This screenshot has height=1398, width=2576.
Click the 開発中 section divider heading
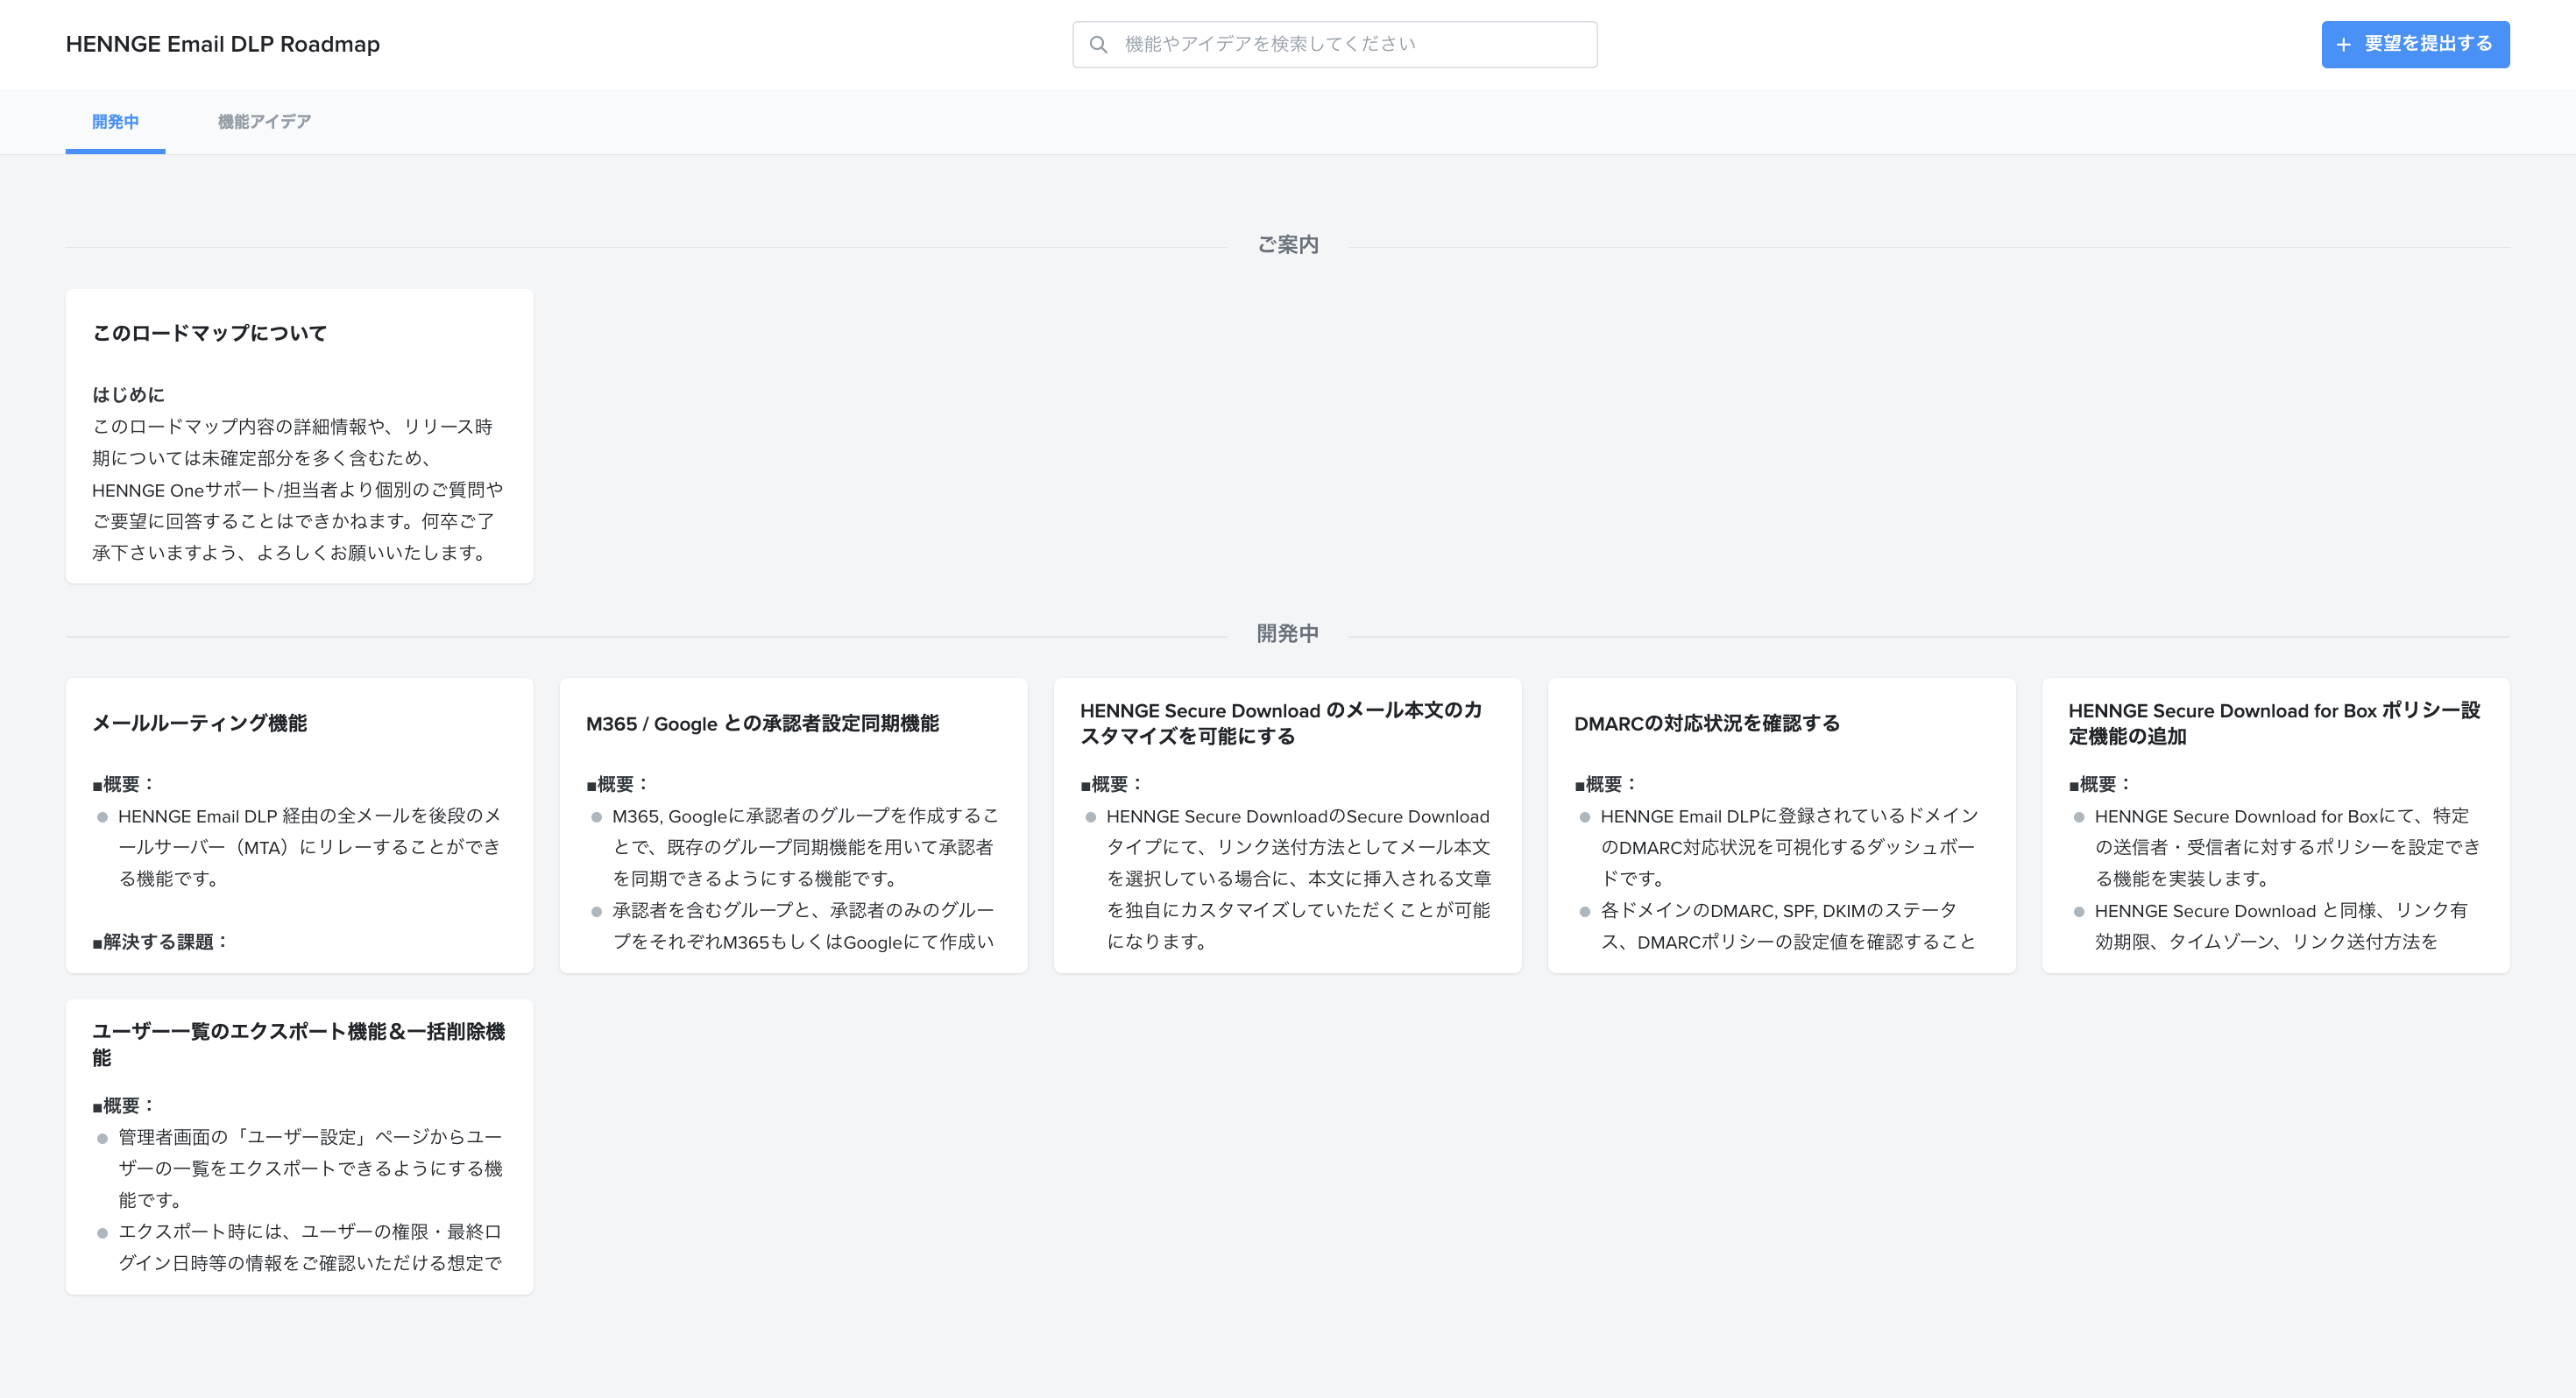coord(1288,634)
